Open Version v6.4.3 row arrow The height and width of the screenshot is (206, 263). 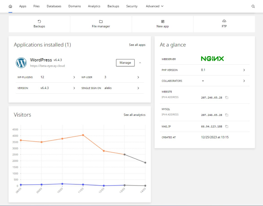coord(74,88)
